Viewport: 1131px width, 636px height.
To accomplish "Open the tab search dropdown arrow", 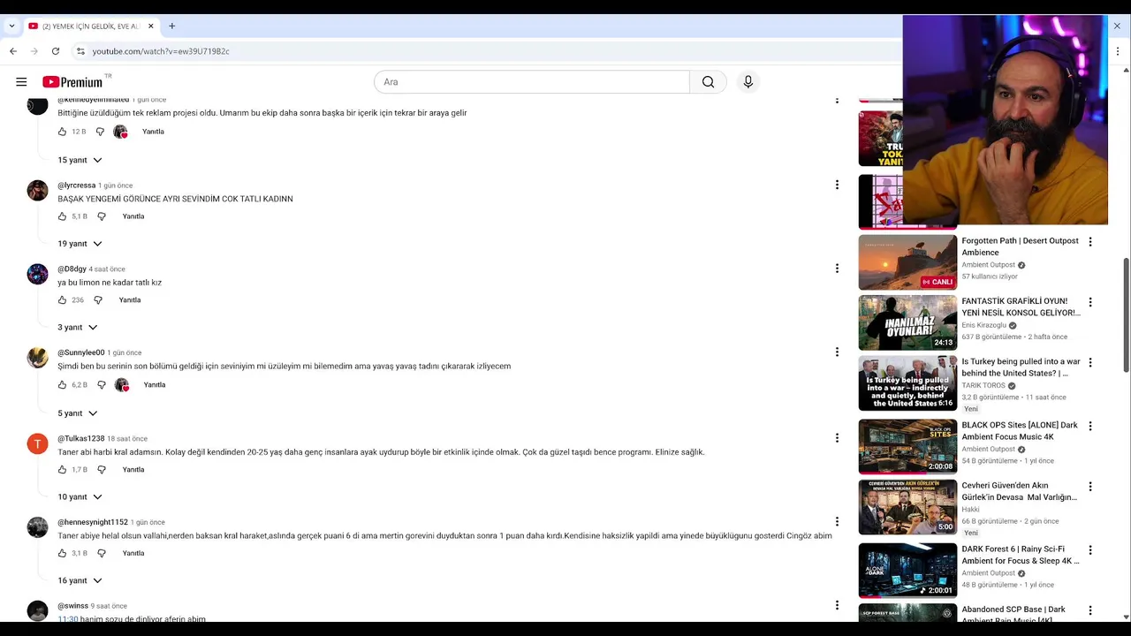I will (x=11, y=26).
